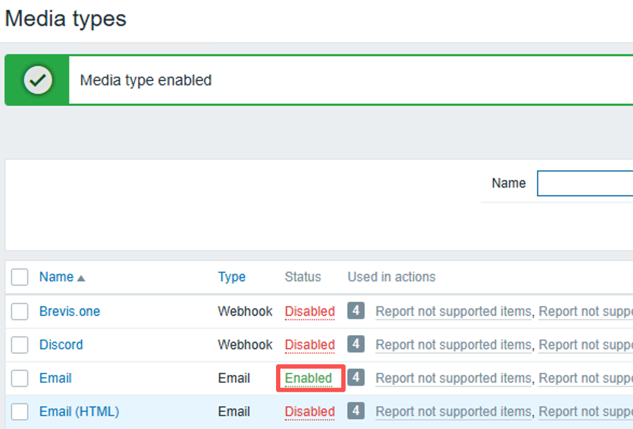Click actions count badge in Email row

click(356, 377)
